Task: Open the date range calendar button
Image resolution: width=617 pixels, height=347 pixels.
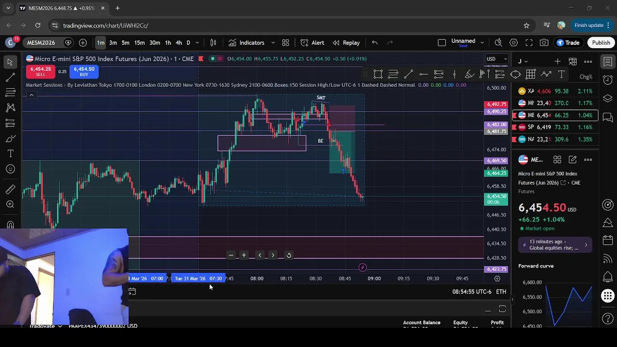Action: pyautogui.click(x=132, y=292)
